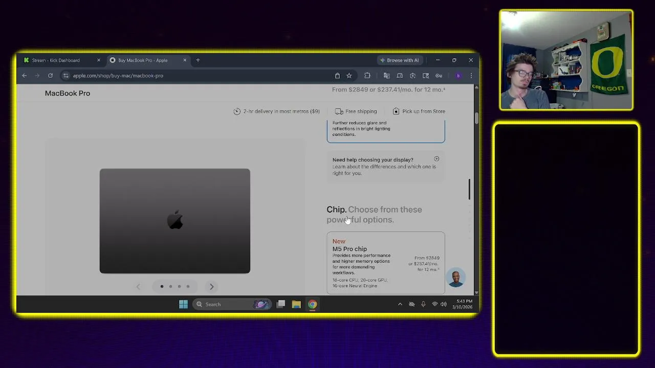Click the 'From $2849' price text

(350, 89)
